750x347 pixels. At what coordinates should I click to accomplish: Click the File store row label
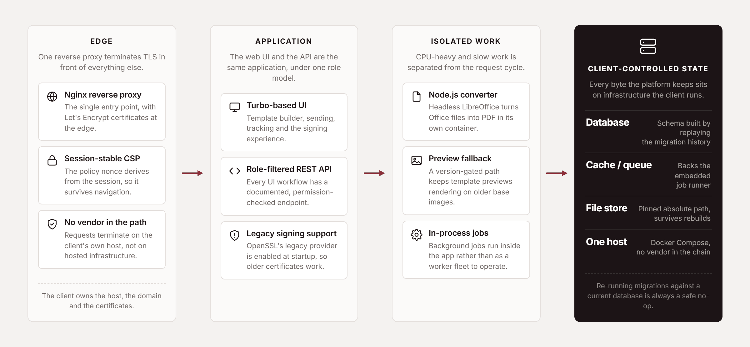[607, 208]
